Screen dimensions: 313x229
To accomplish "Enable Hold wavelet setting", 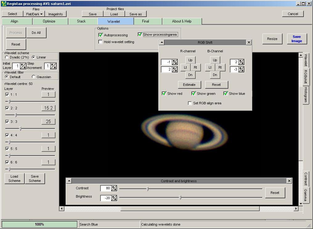I will (x=100, y=42).
